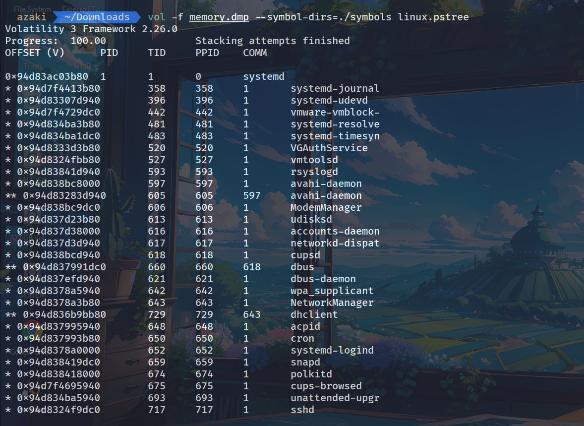This screenshot has height=426, width=584.
Task: Click the 'rsyslogd' process name
Action: 314,172
